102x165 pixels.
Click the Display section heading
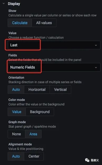[14, 4]
